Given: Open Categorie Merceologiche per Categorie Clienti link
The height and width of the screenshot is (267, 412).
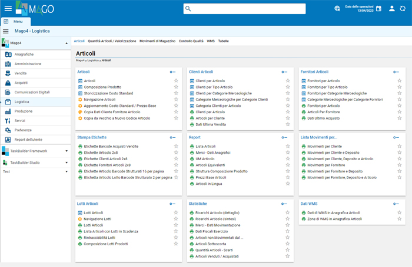Looking at the screenshot, I should (x=232, y=100).
